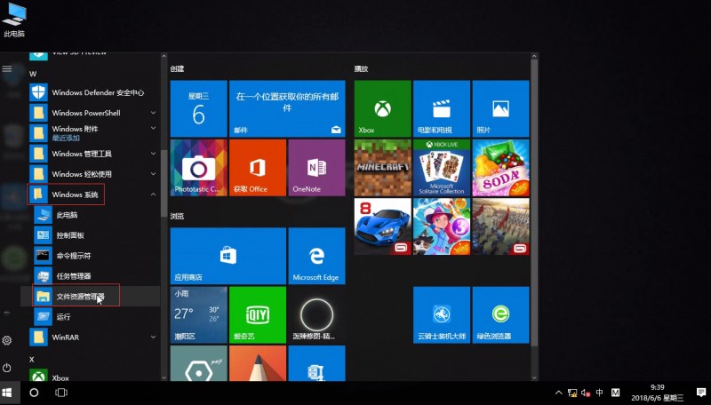Screen dimensions: 711x405
Task: Click the M input method icon
Action: pos(615,393)
